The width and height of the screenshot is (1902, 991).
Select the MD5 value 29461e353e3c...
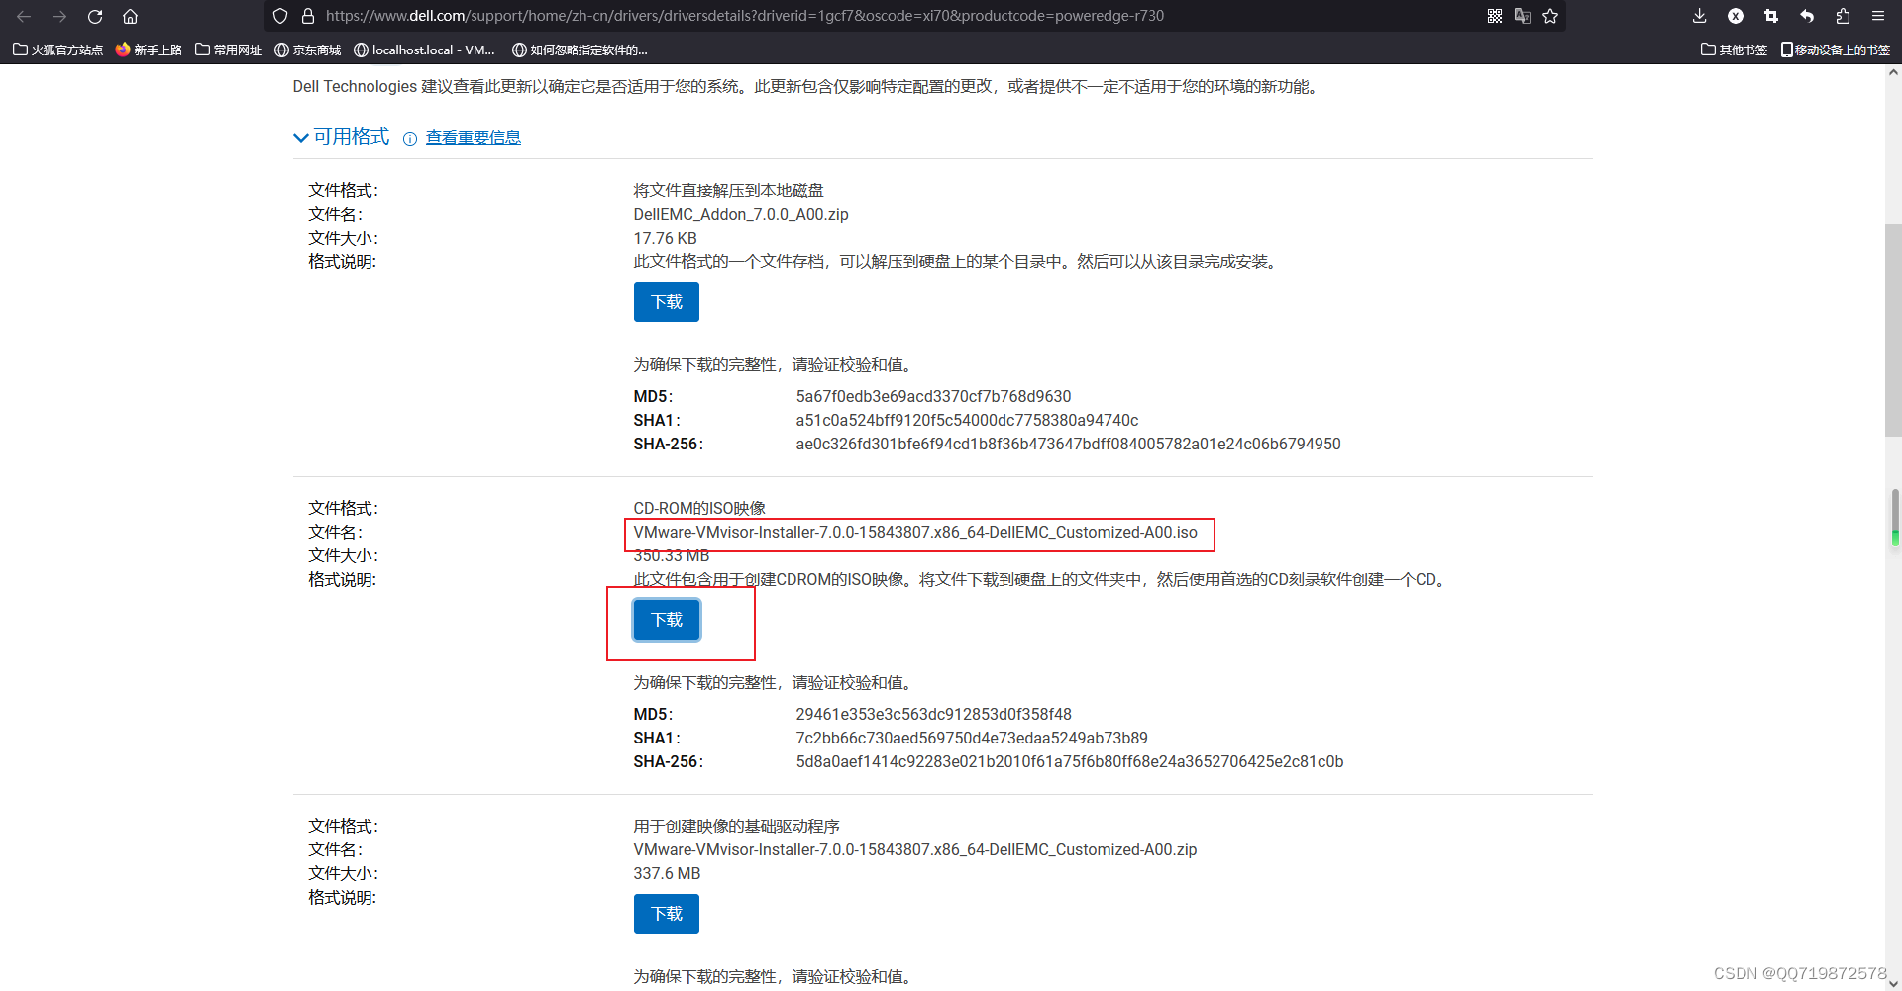(x=933, y=714)
